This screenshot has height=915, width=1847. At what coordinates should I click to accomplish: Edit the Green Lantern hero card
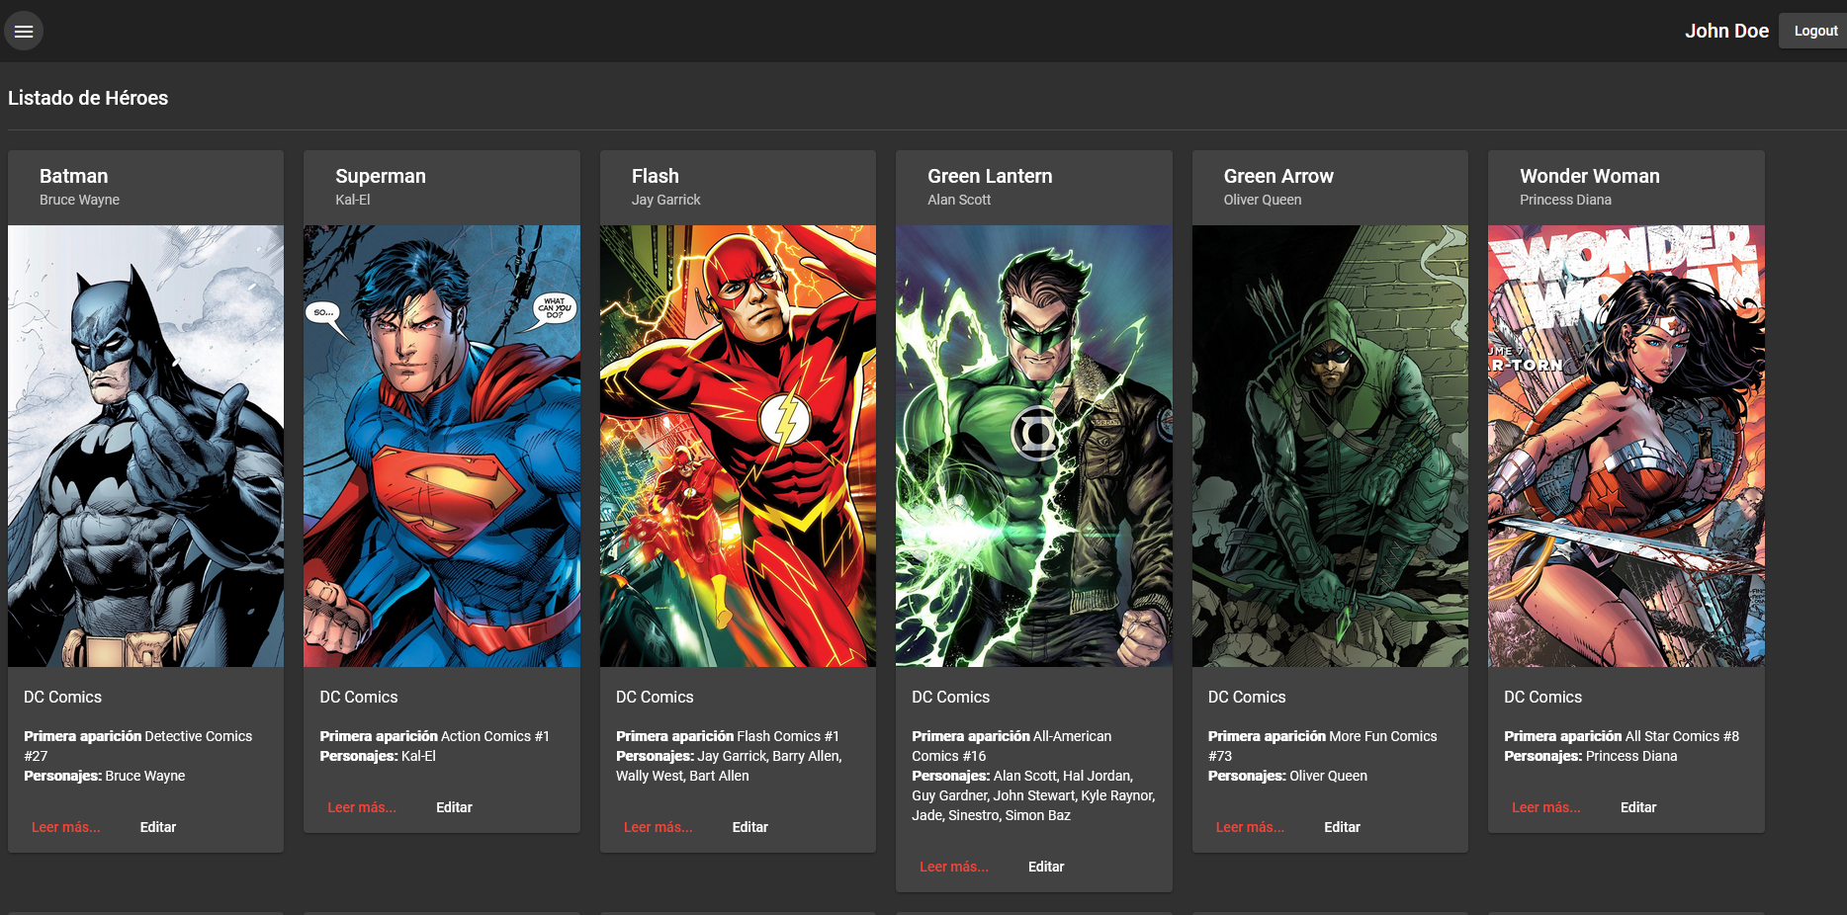click(1046, 867)
